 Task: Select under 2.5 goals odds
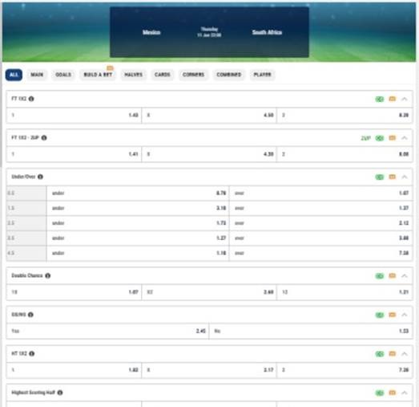[138, 223]
